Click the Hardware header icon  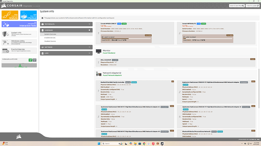[x=43, y=30]
